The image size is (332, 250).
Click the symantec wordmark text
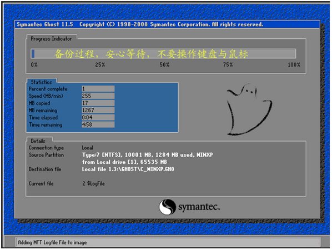click(x=199, y=207)
